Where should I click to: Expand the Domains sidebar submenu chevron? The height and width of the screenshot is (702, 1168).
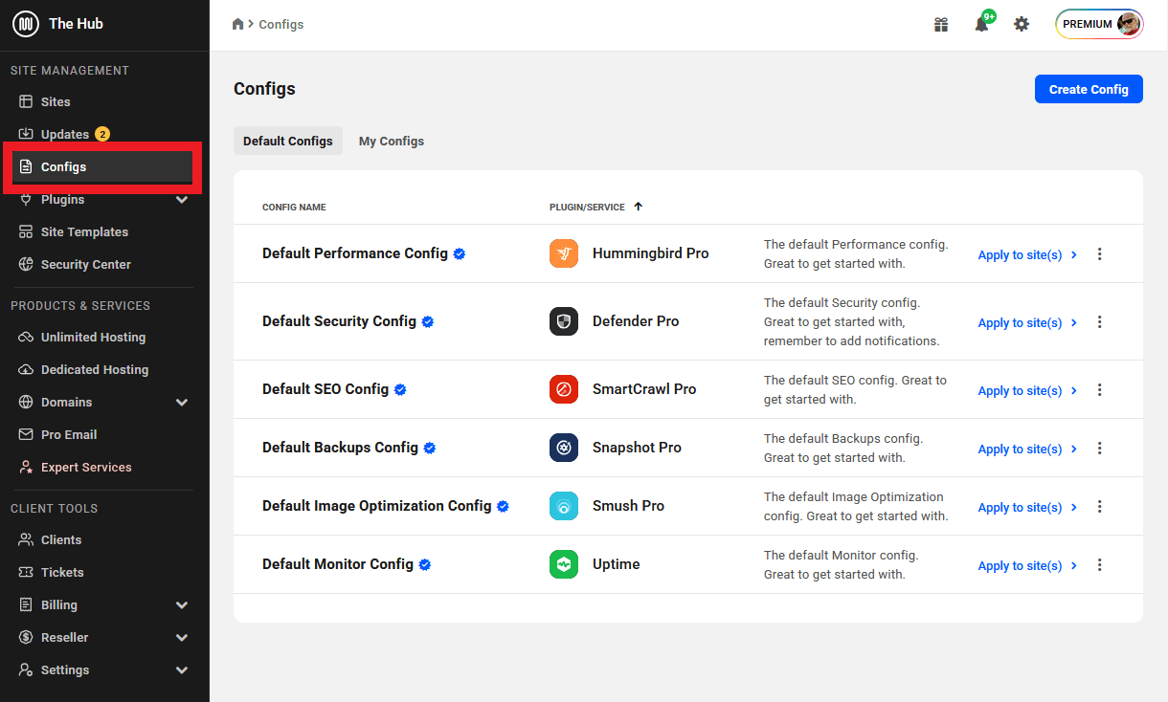(x=182, y=403)
